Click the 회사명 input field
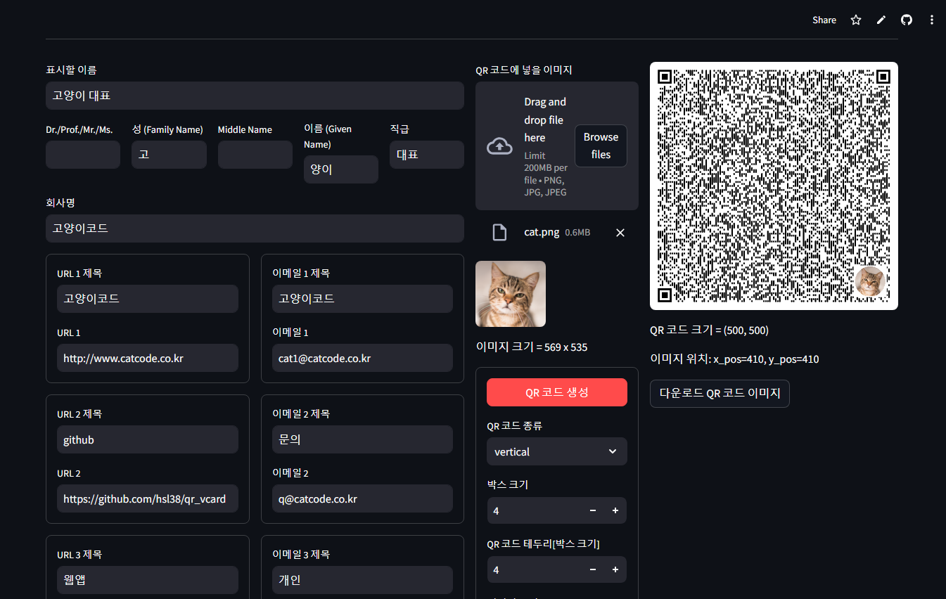Image resolution: width=946 pixels, height=599 pixels. coord(255,228)
